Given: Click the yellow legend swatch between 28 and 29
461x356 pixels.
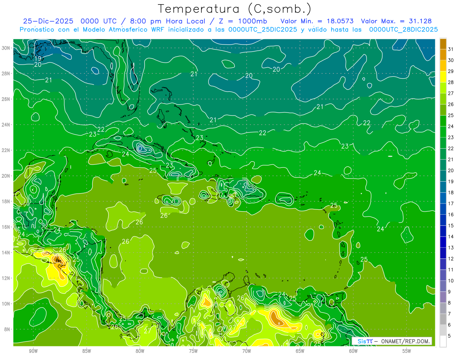Looking at the screenshot, I should (443, 77).
